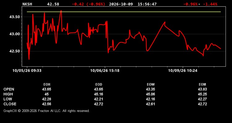Select the EOD column header

[99, 85]
